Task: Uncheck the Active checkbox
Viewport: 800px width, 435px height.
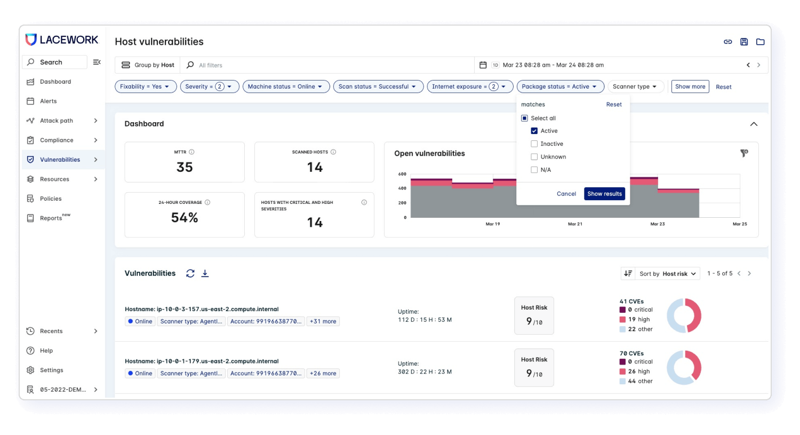Action: (534, 131)
